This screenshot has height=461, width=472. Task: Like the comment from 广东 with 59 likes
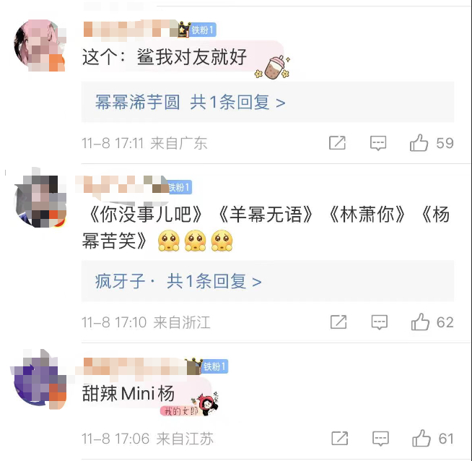[419, 143]
